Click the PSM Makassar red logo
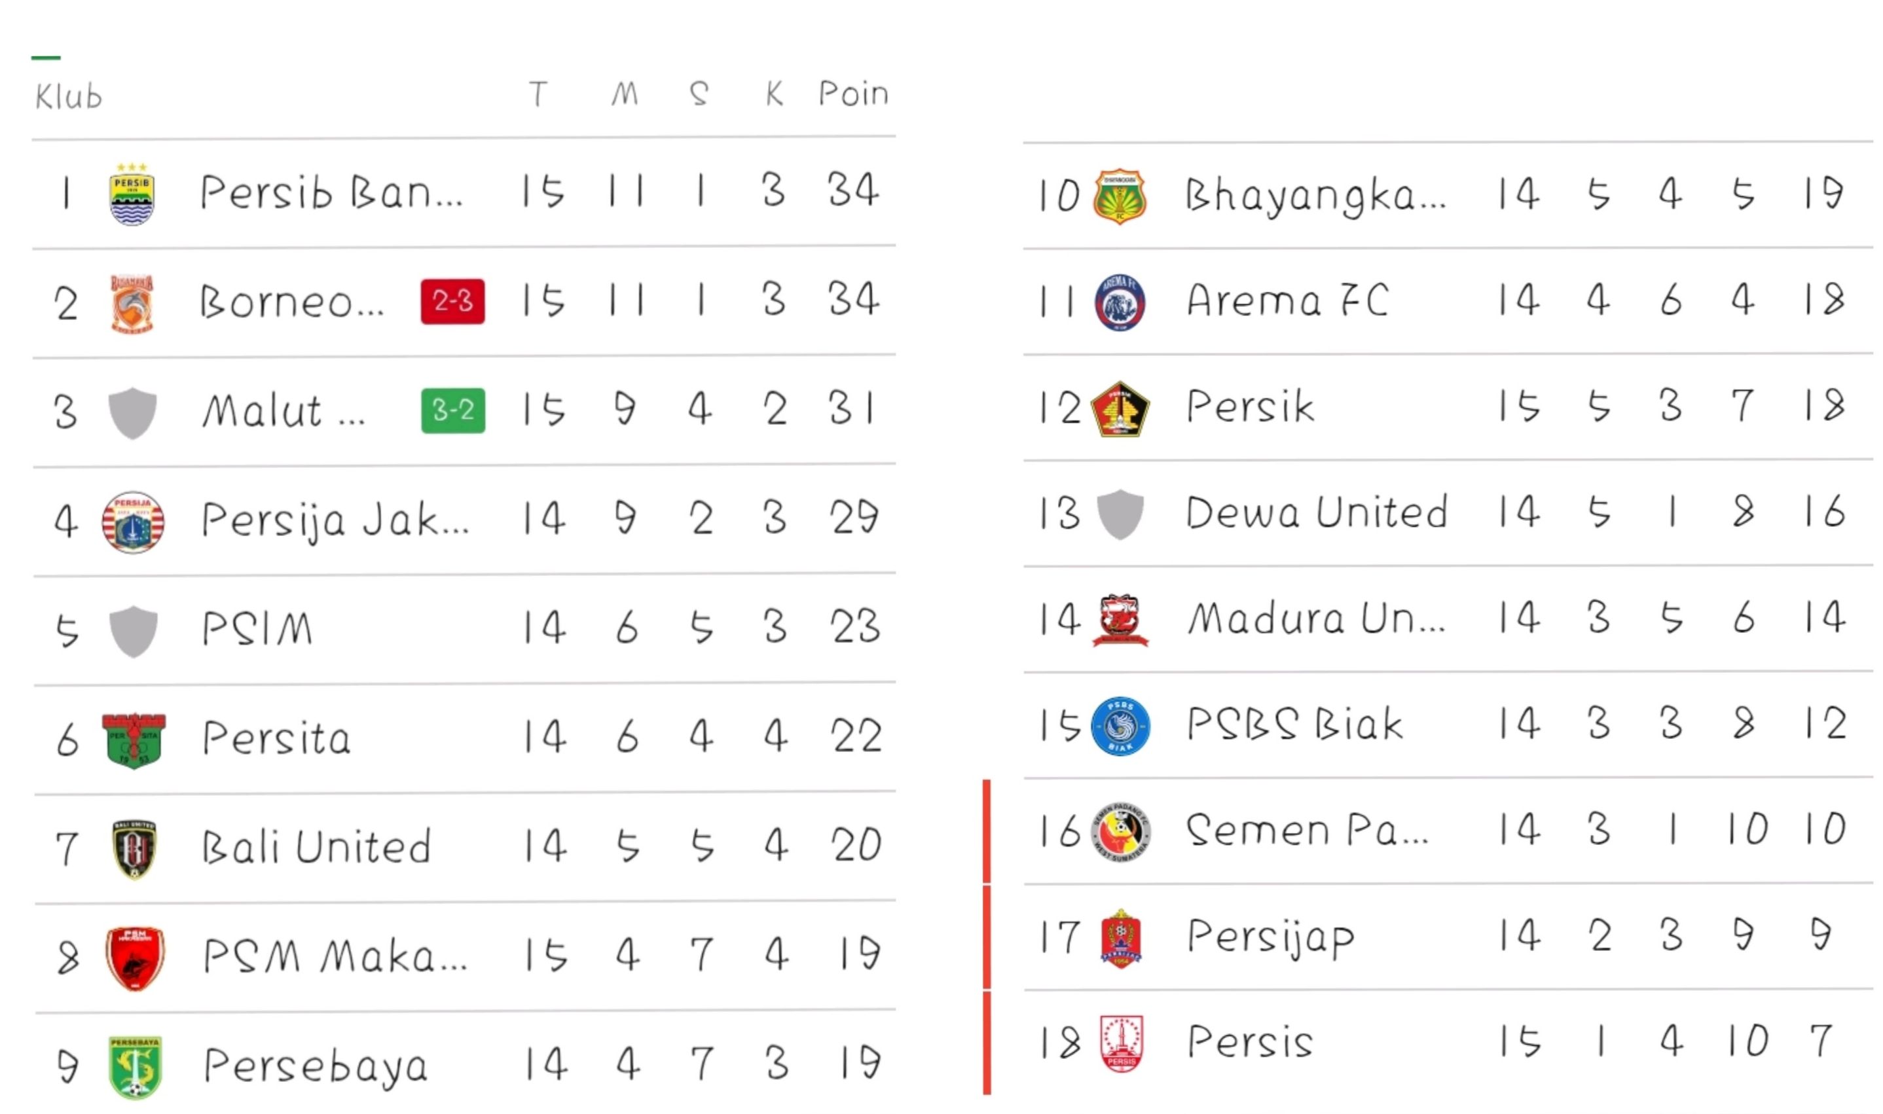The width and height of the screenshot is (1883, 1114). pos(134,958)
